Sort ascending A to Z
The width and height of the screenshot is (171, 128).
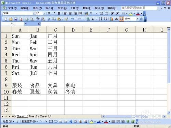(100, 19)
